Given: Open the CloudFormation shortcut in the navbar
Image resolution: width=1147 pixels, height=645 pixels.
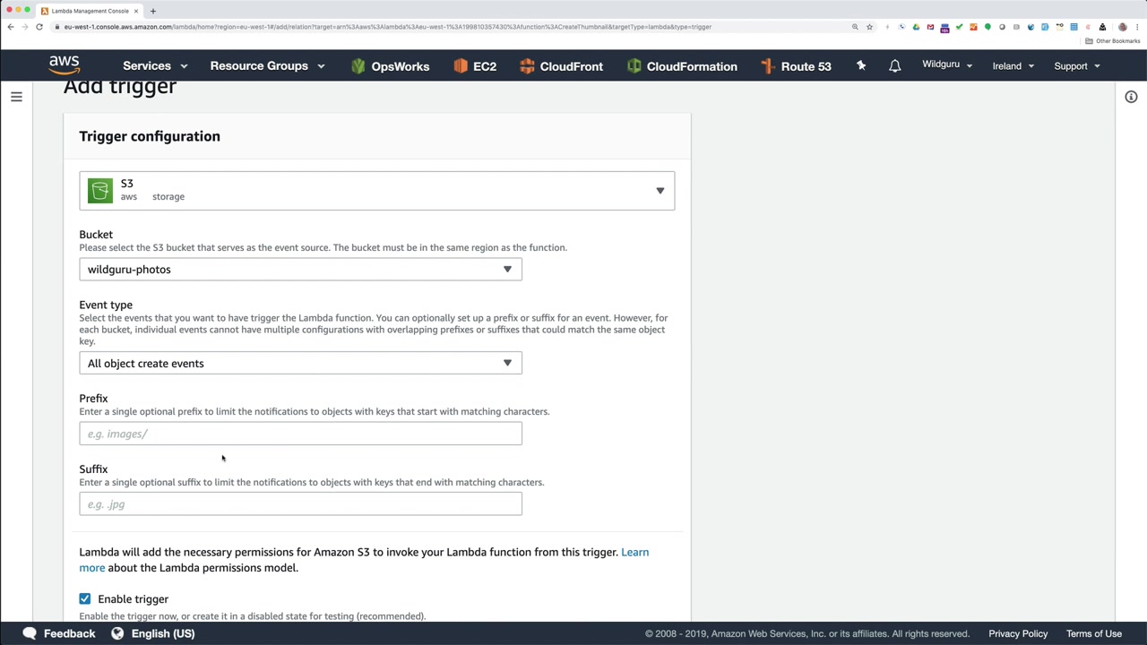Looking at the screenshot, I should pos(682,66).
